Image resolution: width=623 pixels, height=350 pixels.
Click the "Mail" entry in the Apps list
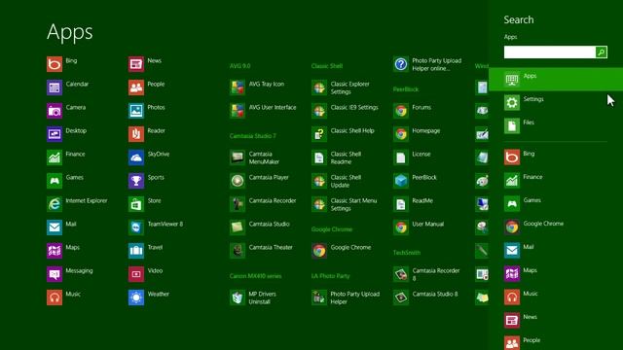pyautogui.click(x=61, y=227)
